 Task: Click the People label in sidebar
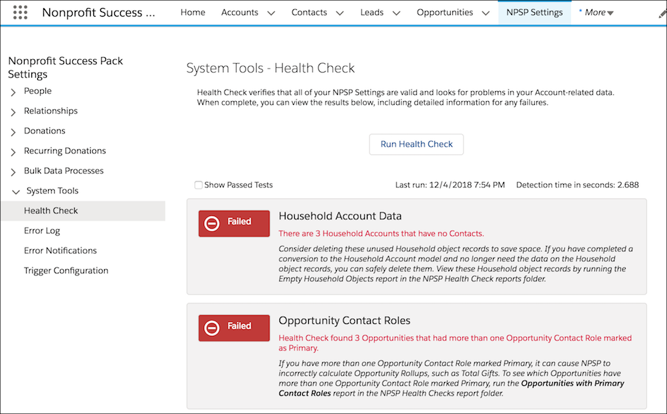tap(38, 91)
